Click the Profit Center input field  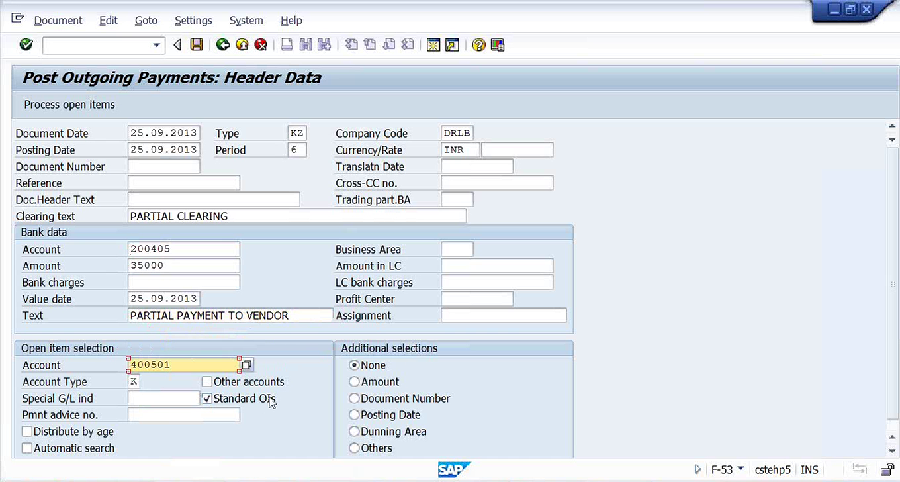point(477,299)
